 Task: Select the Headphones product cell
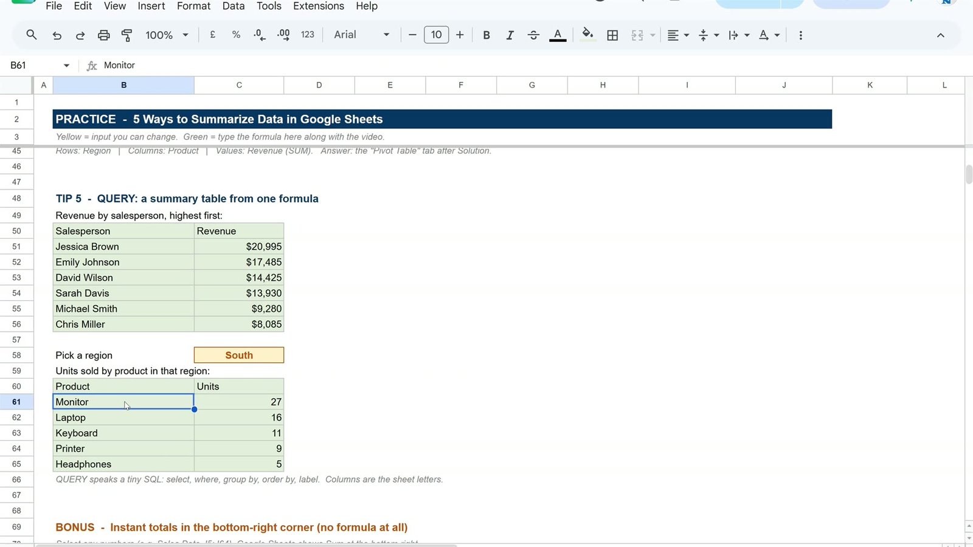click(123, 464)
